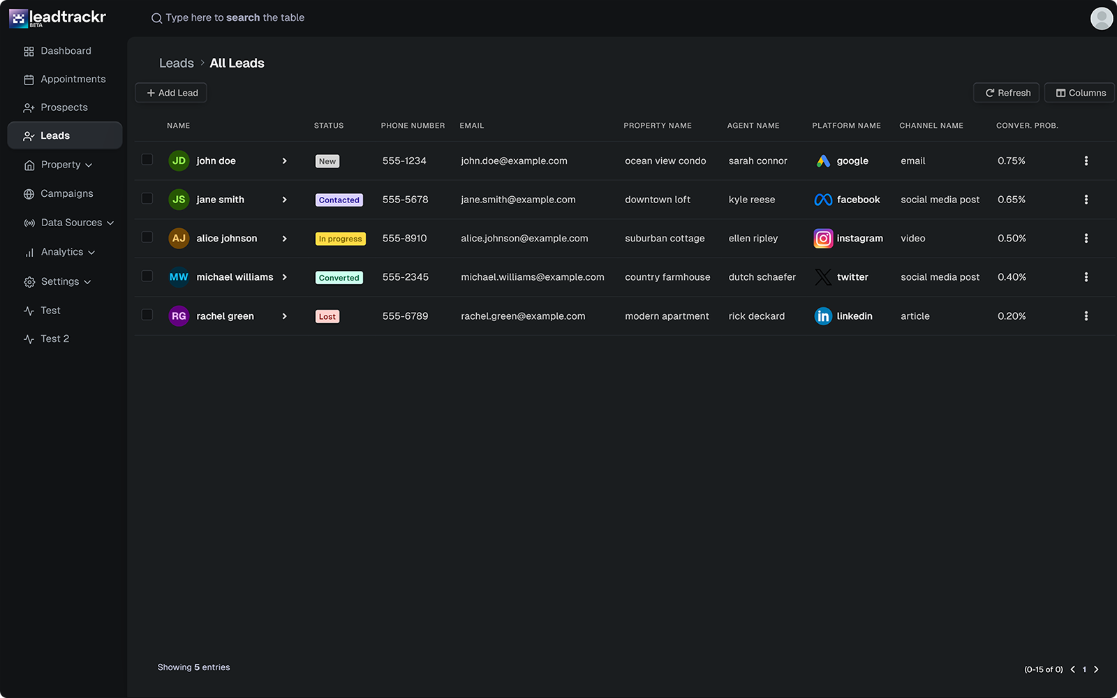The image size is (1117, 698).
Task: Click the Refresh button
Action: pyautogui.click(x=1007, y=93)
